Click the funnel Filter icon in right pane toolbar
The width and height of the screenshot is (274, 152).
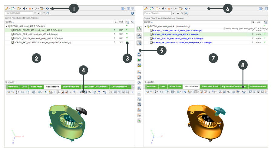tap(174, 8)
